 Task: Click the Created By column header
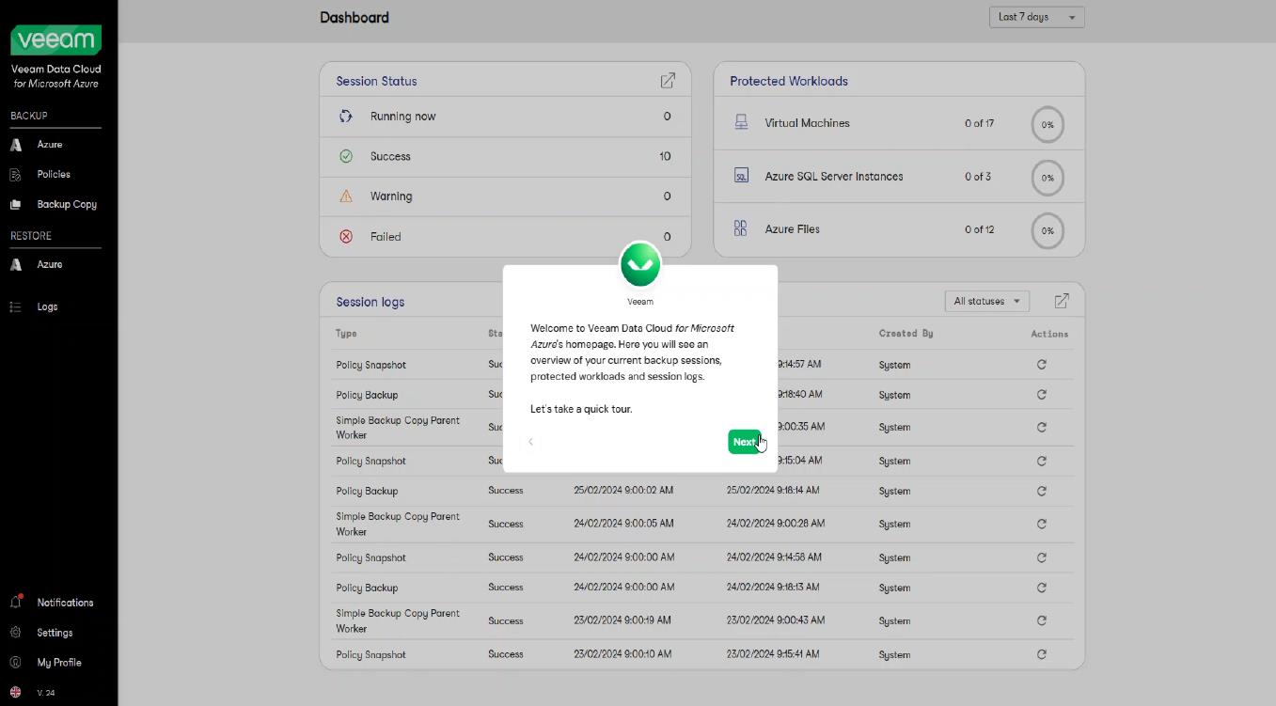point(906,334)
